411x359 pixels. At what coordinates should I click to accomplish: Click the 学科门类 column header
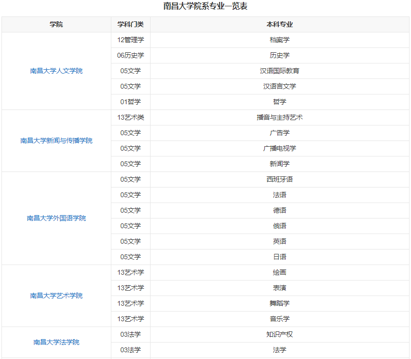(x=131, y=24)
